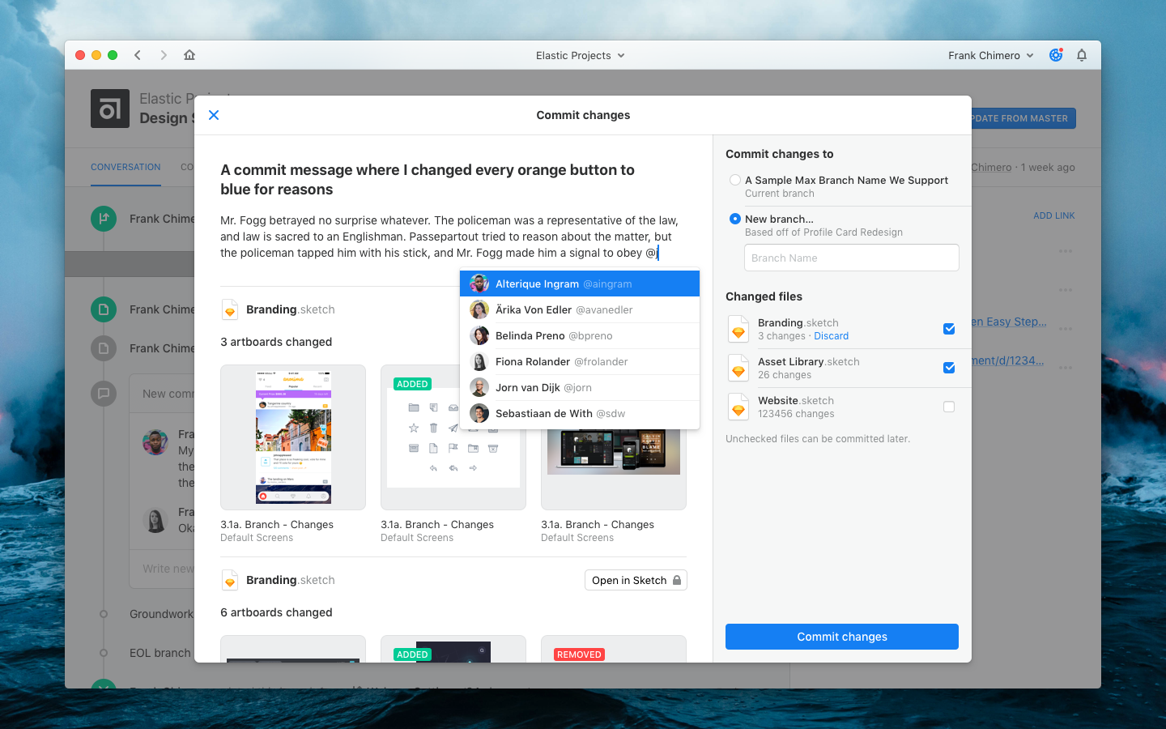1166x729 pixels.
Task: Mention Alterique Ingram from suggestions
Action: tap(580, 283)
